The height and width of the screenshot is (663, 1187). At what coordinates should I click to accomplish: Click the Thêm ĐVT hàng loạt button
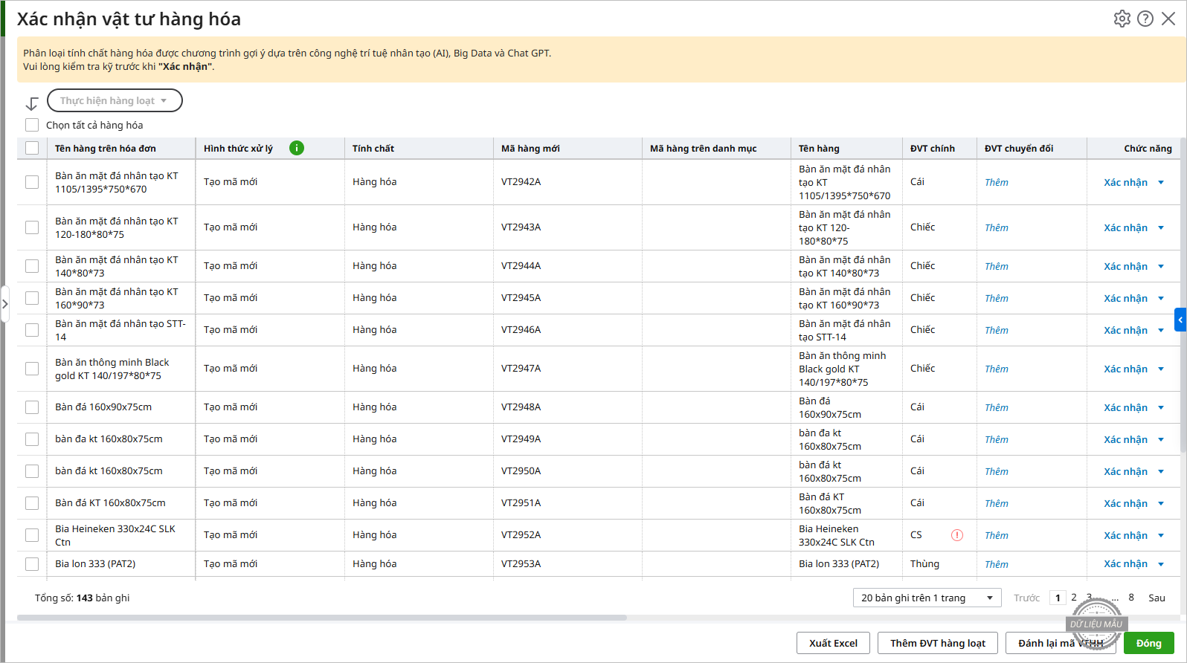coord(937,643)
